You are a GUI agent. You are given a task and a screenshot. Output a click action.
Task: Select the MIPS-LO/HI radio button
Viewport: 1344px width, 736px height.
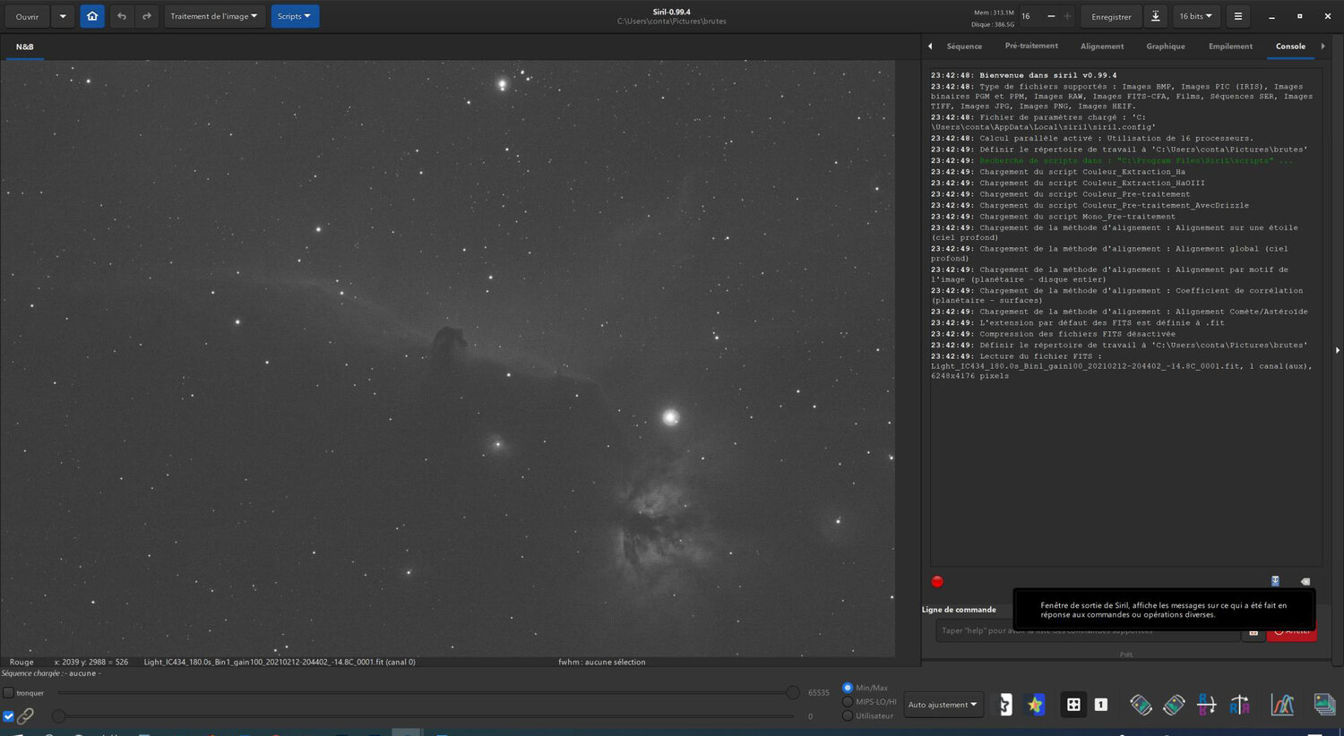point(848,702)
